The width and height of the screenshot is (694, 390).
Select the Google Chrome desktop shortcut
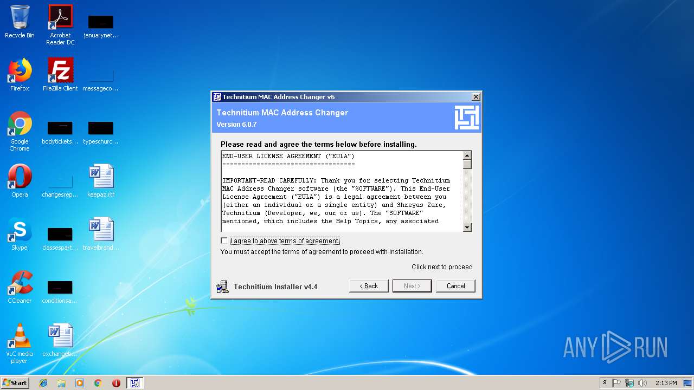pyautogui.click(x=20, y=131)
